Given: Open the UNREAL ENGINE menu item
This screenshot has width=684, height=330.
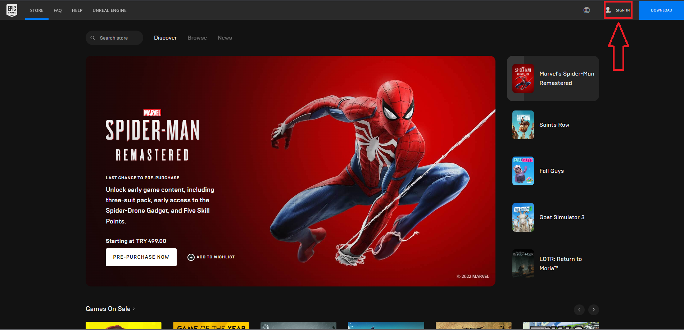Looking at the screenshot, I should pos(109,10).
